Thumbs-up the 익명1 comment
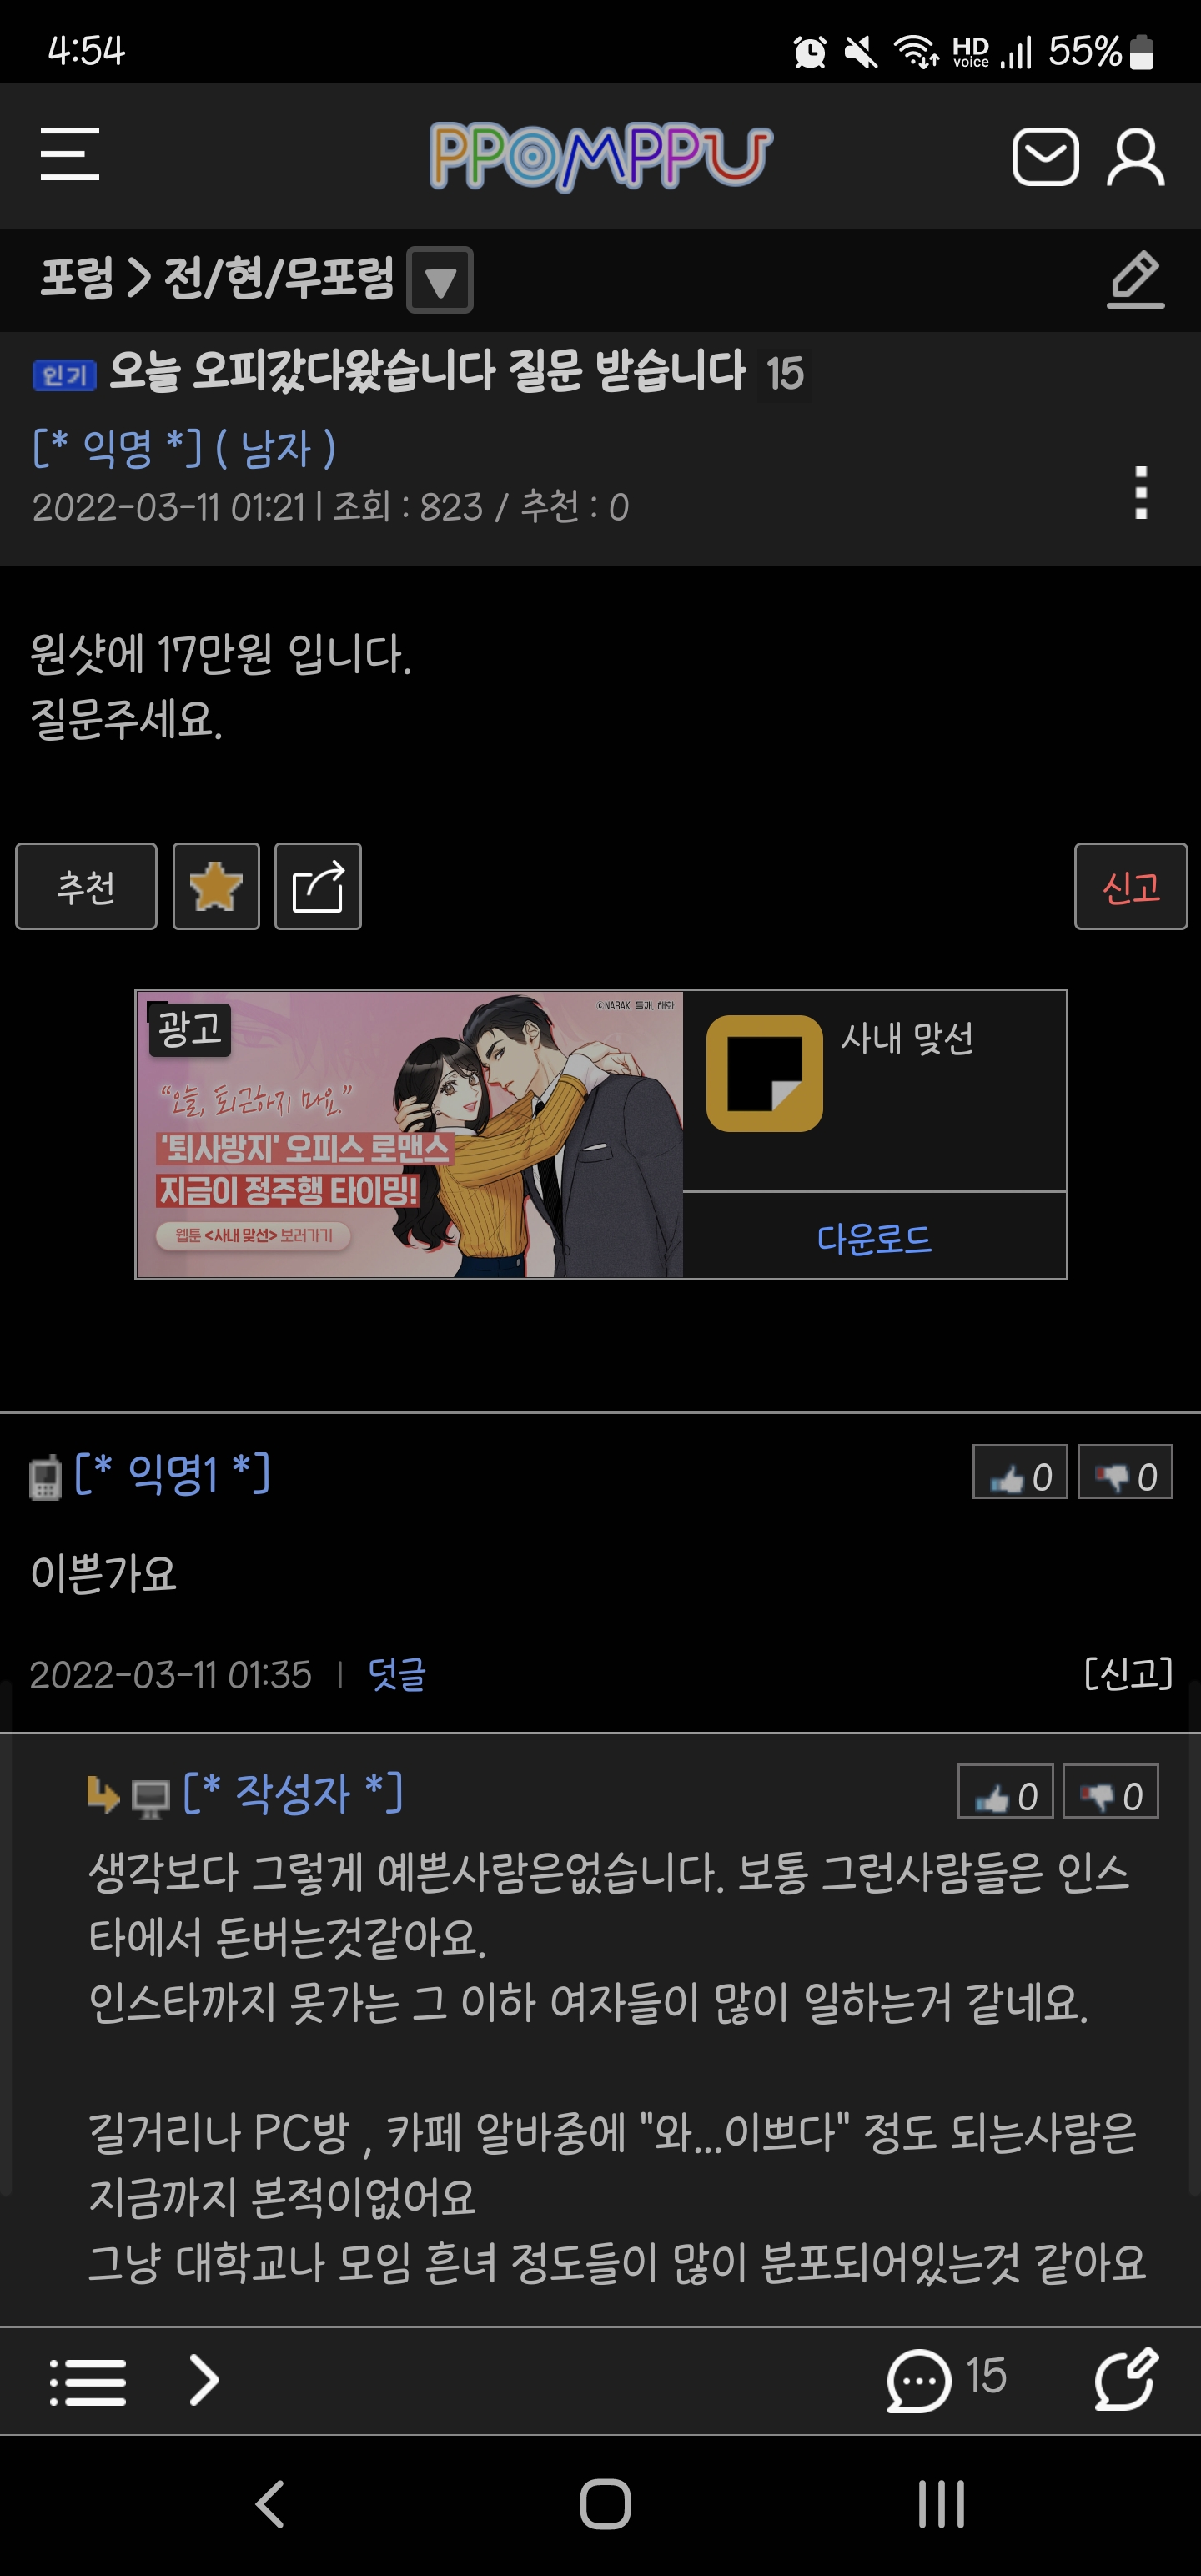Screen dimensions: 1201x2576 pyautogui.click(x=1020, y=1472)
